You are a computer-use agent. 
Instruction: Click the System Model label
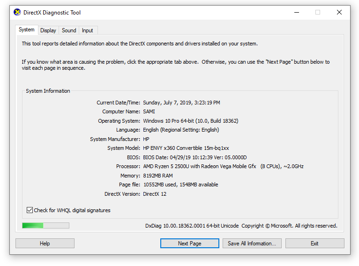click(x=124, y=148)
